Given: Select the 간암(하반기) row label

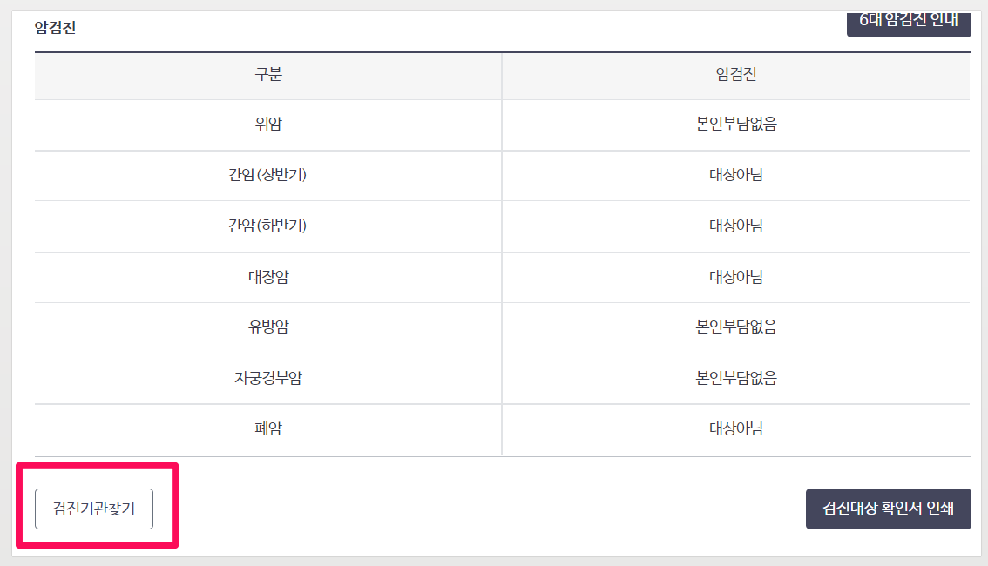Looking at the screenshot, I should [267, 226].
